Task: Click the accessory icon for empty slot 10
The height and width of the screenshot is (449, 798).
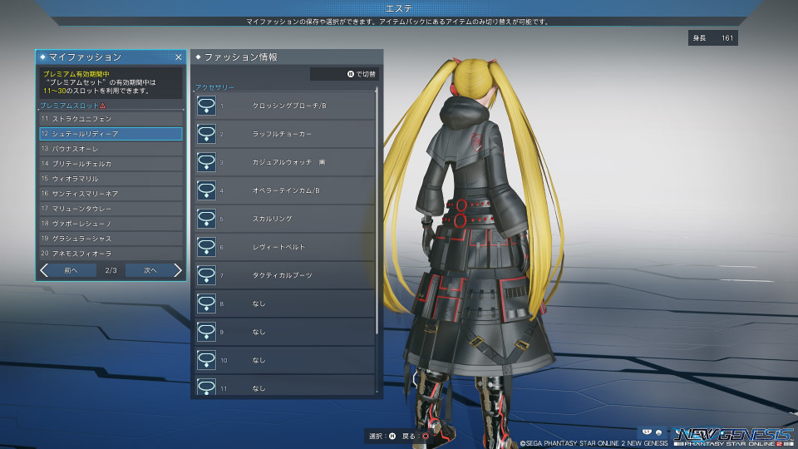Action: click(206, 360)
